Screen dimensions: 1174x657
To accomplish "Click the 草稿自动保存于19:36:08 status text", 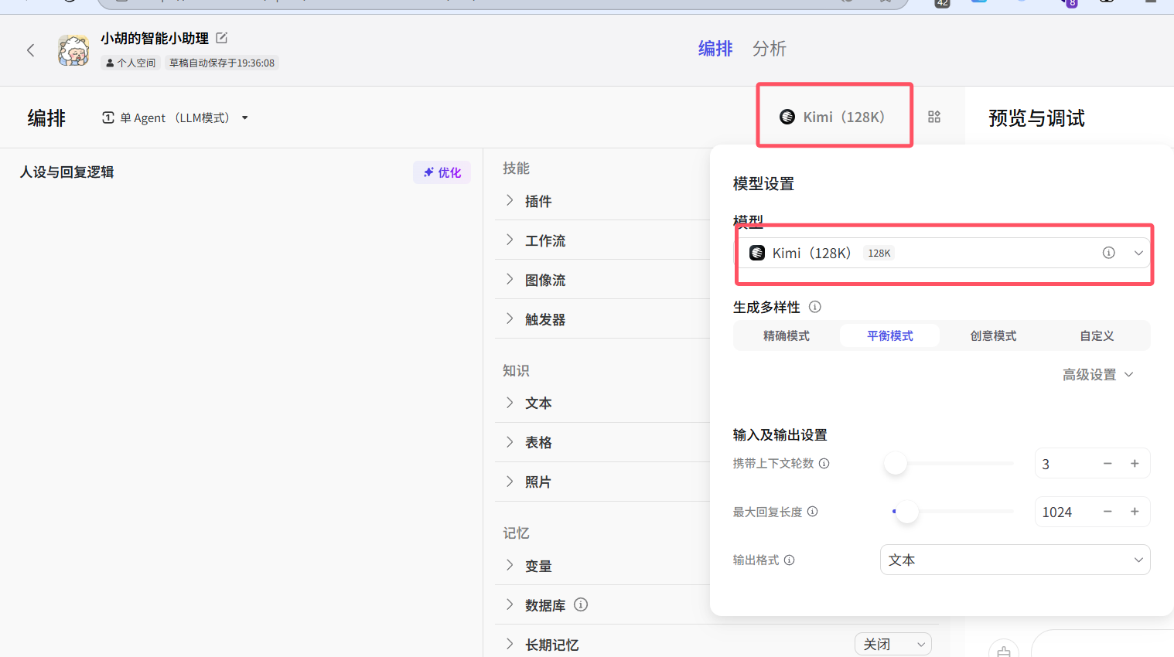I will point(222,63).
